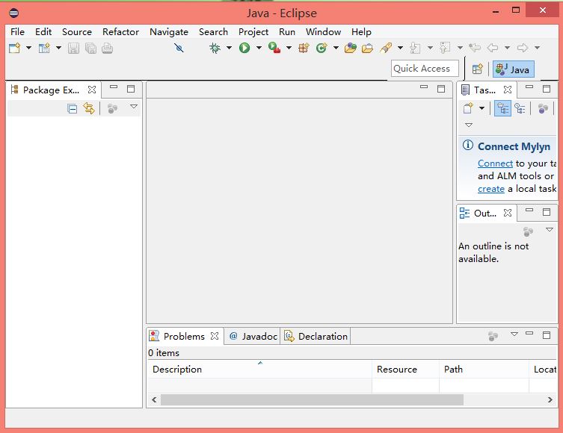
Task: Switch to the Javadoc tab
Action: tap(253, 336)
